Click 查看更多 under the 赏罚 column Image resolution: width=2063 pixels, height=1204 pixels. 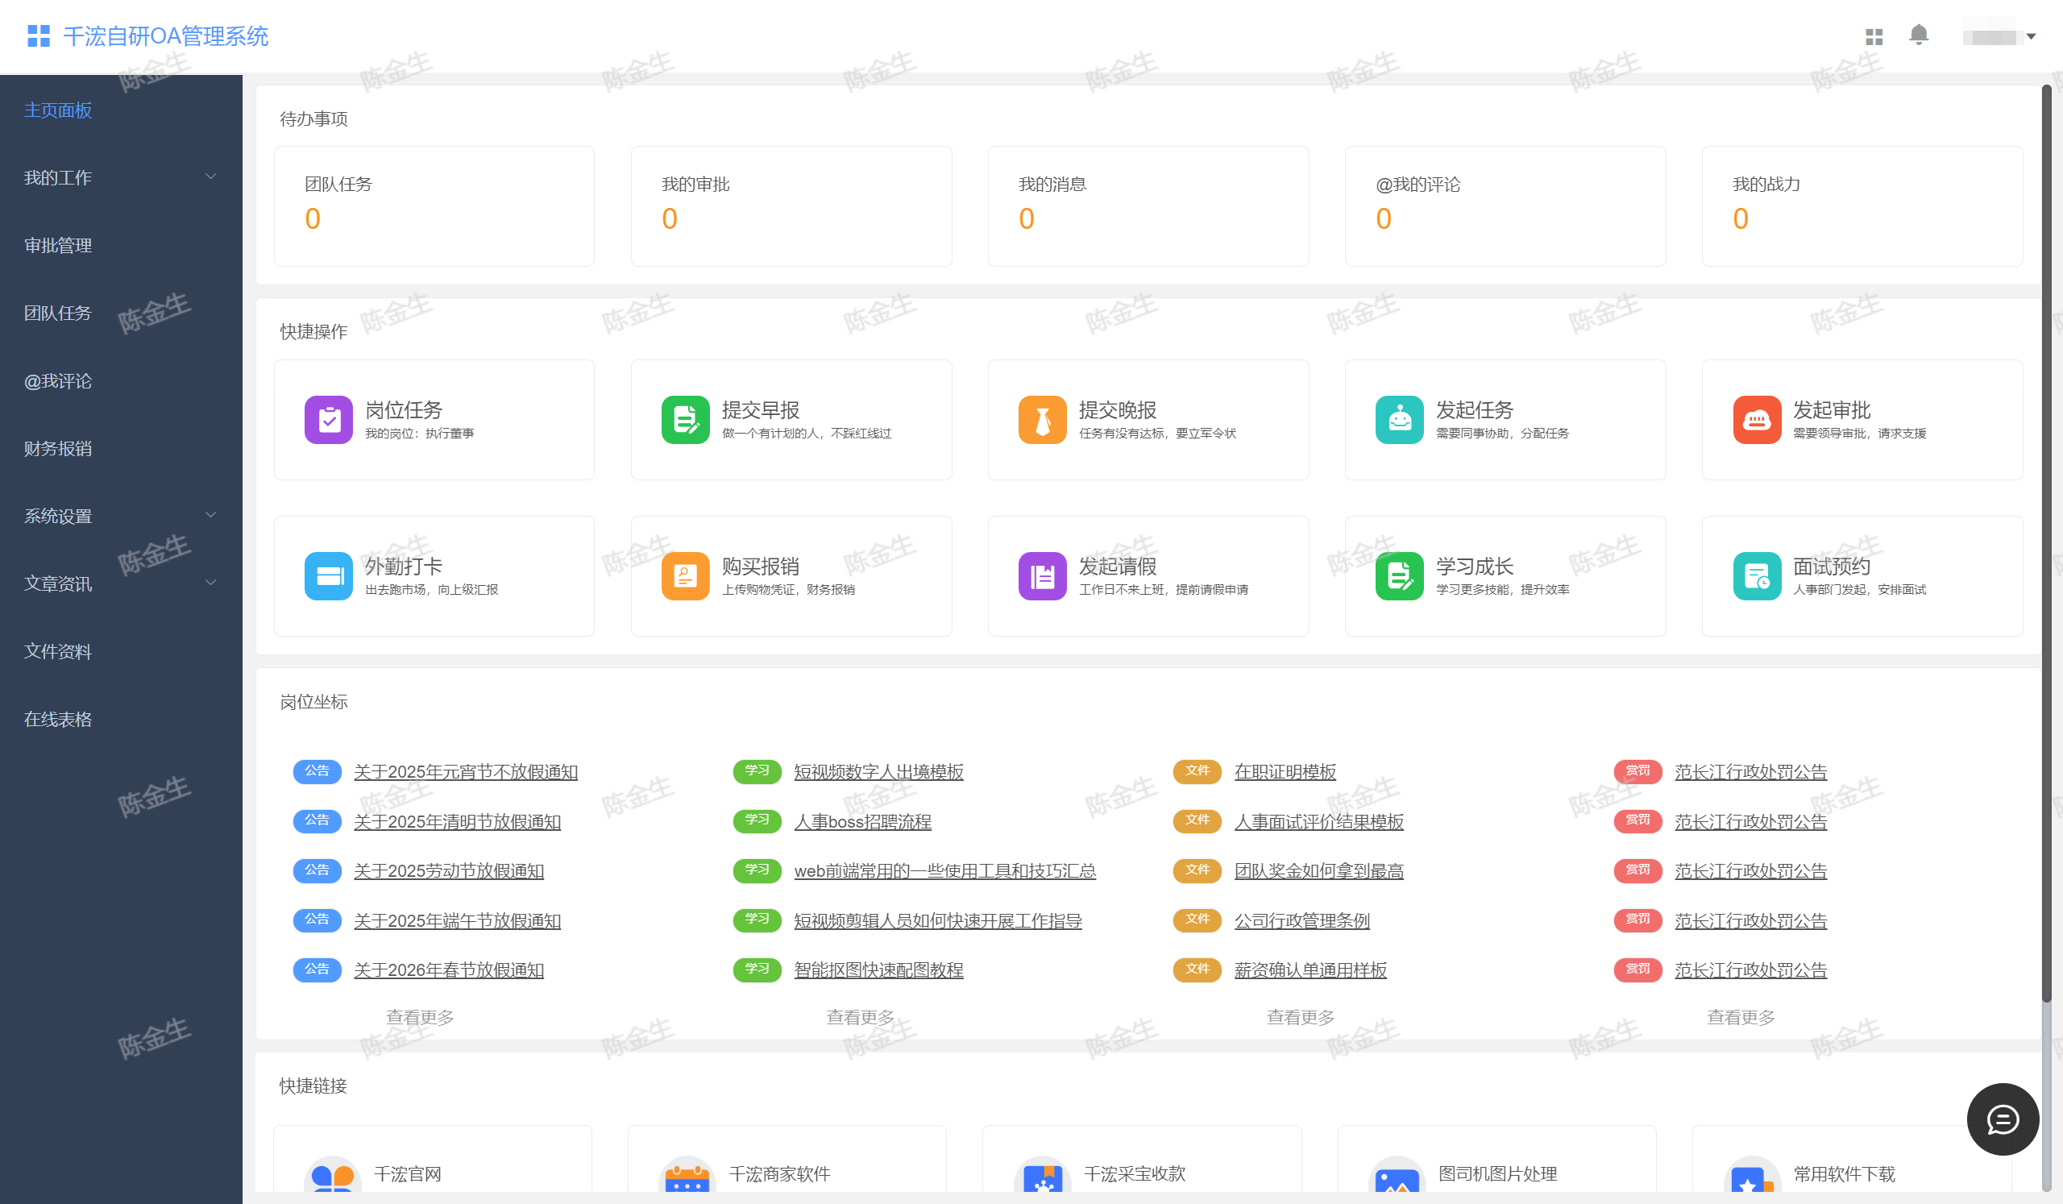click(x=1741, y=1017)
